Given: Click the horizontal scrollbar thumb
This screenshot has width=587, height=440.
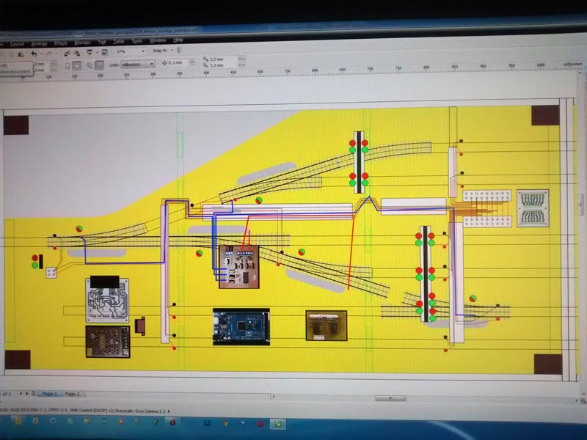Looking at the screenshot, I should click(x=390, y=397).
